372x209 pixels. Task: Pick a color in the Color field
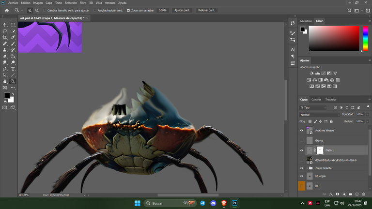click(x=334, y=38)
